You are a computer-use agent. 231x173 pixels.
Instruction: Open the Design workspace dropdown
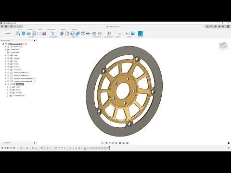pos(8,33)
